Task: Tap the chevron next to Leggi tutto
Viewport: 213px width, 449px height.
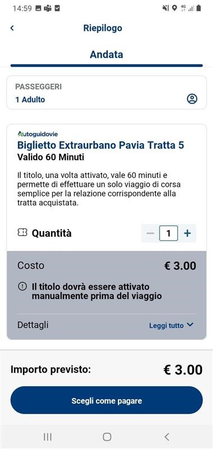Action: tap(190, 325)
